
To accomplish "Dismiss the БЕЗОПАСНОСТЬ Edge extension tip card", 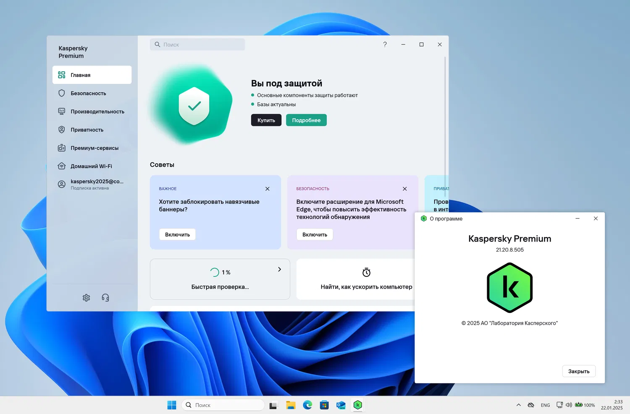I will pyautogui.click(x=405, y=189).
